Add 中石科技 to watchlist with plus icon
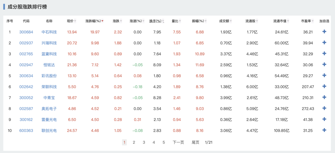This screenshot has height=153, width=335. tap(324, 32)
